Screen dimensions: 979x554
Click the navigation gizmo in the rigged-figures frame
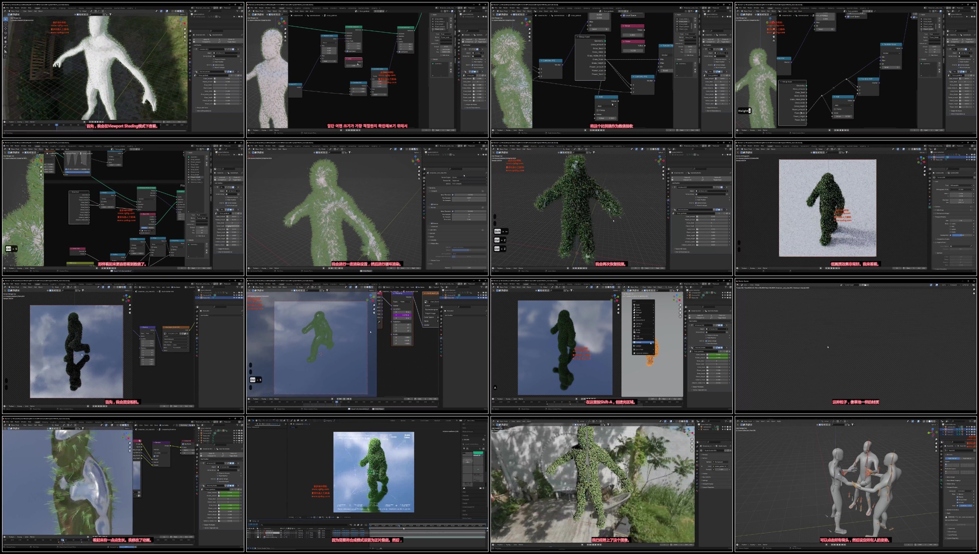pyautogui.click(x=932, y=433)
